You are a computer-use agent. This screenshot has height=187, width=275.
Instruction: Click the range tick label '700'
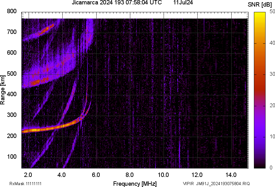click(x=12, y=32)
